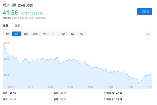Select the 1m interval
The width and height of the screenshot is (157, 105).
[x=7, y=34]
